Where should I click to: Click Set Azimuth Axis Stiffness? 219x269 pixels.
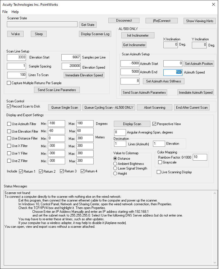[163, 81]
